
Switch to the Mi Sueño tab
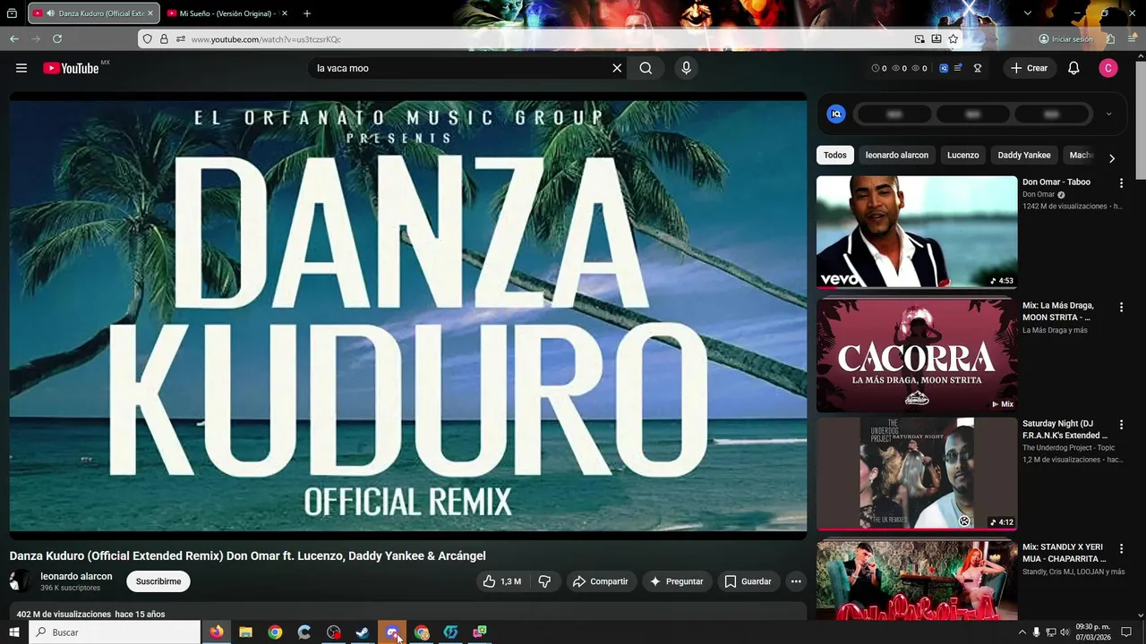(x=227, y=13)
